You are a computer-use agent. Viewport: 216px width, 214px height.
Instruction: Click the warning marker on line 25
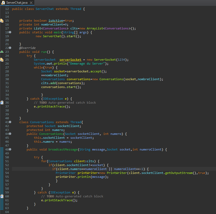pyautogui.click(x=2, y=60)
